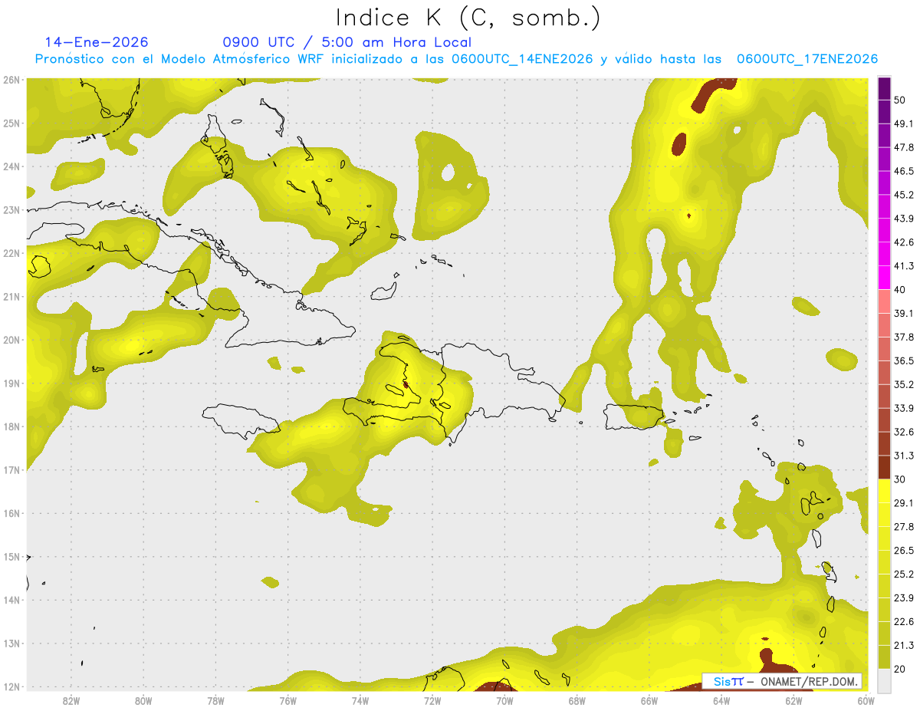Screen dimensions: 920x711
Task: Select the gray colorbar segment below 20
Action: click(x=884, y=680)
